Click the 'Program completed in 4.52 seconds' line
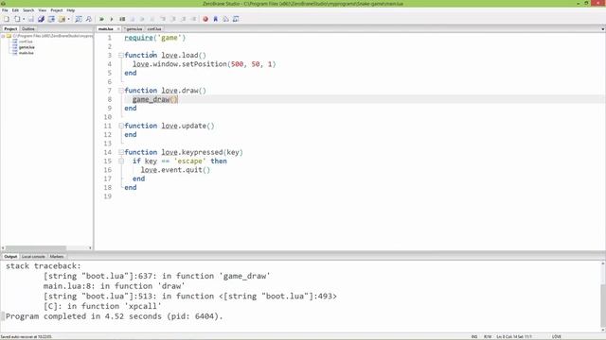This screenshot has width=606, height=340. click(114, 316)
